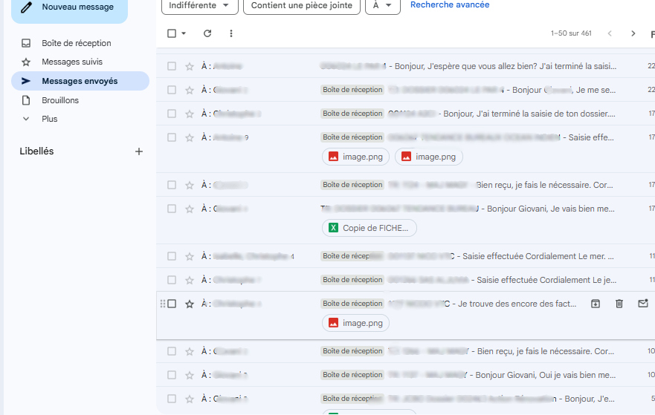Check message 'Saisie effectuée Cordialement Le mer.'
The height and width of the screenshot is (415, 655).
coord(172,256)
